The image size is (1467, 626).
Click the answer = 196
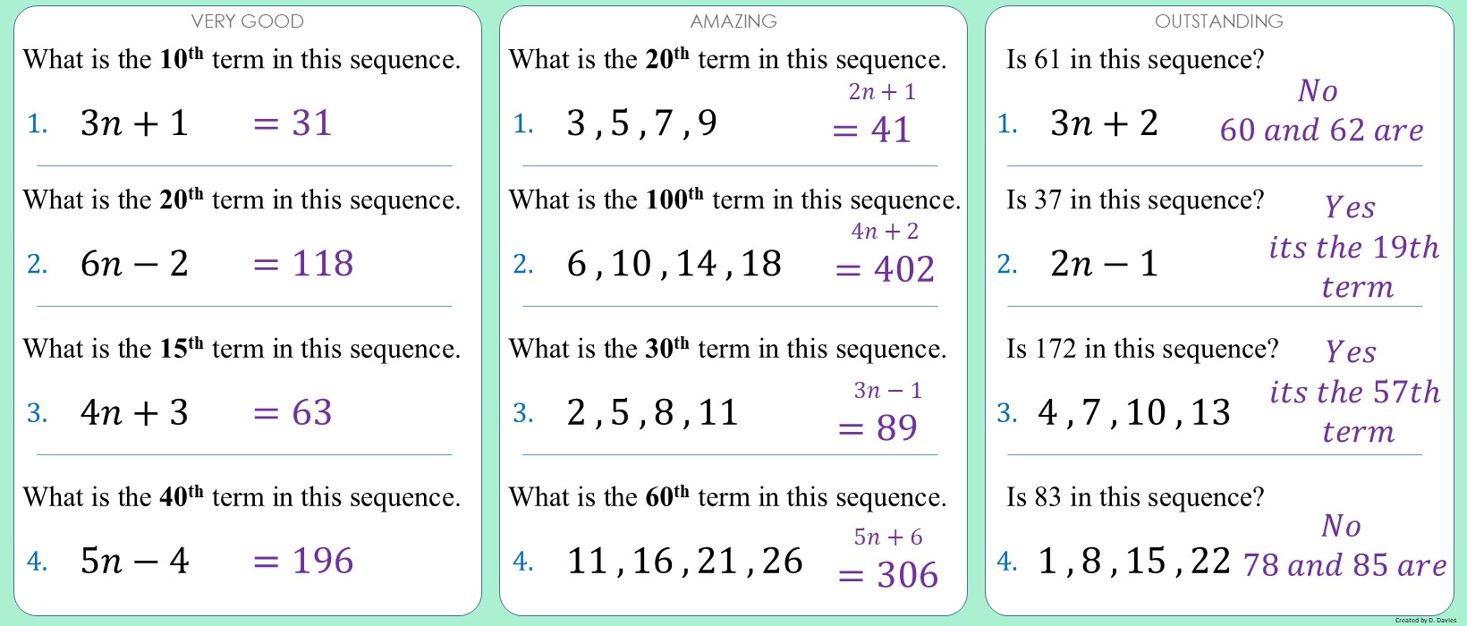[x=303, y=561]
